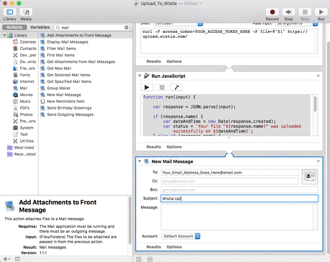This screenshot has height=262, width=330.
Task: Click the Bcc field
Action: tap(239, 190)
